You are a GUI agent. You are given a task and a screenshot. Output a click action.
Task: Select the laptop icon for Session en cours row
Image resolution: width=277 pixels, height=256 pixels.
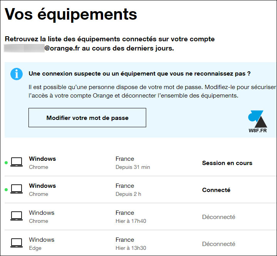click(x=17, y=162)
